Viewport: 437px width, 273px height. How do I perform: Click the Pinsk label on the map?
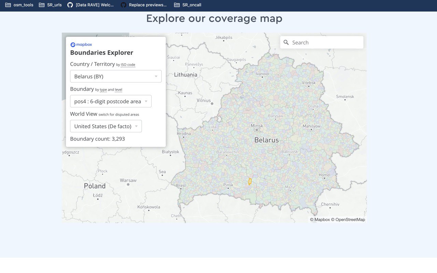pos(228,185)
